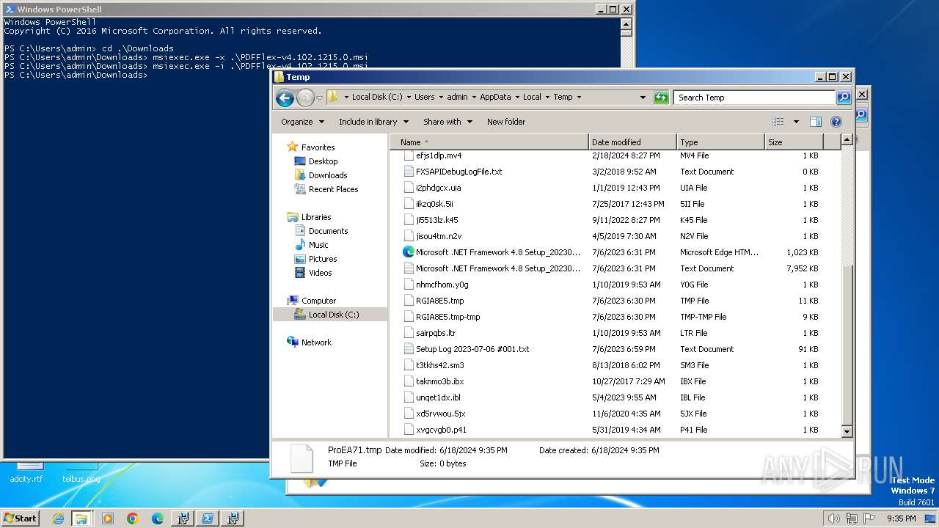
Task: Sort files by Size column header
Action: click(x=794, y=142)
